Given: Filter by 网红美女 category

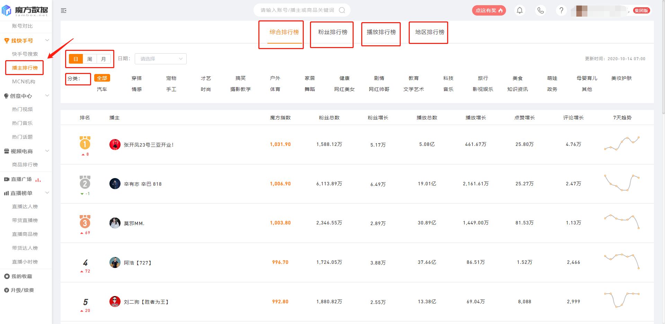Looking at the screenshot, I should (345, 89).
